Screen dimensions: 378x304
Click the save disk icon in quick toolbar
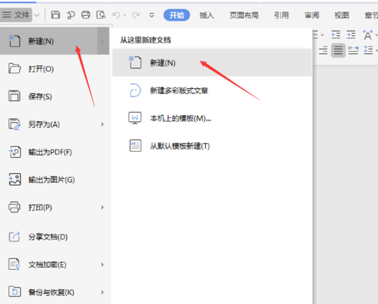click(55, 15)
